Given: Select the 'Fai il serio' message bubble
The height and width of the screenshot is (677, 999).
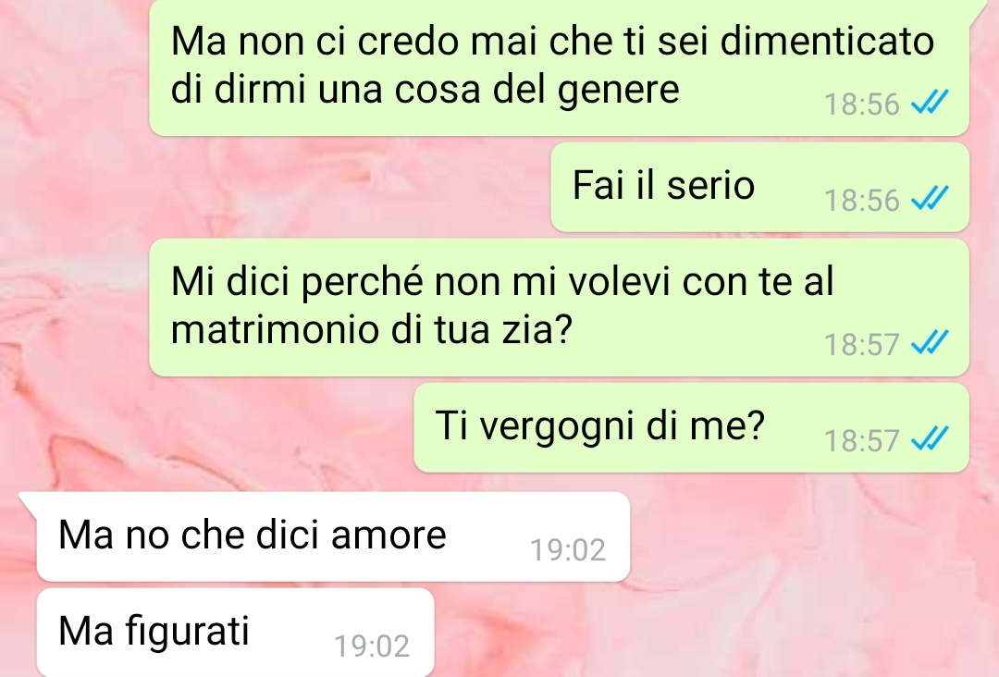Looking at the screenshot, I should pos(760,187).
